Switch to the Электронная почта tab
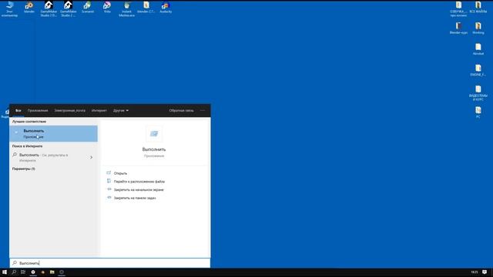493x277 pixels. [70, 111]
